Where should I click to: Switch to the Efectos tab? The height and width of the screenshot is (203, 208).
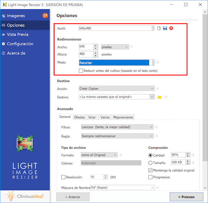point(79,117)
